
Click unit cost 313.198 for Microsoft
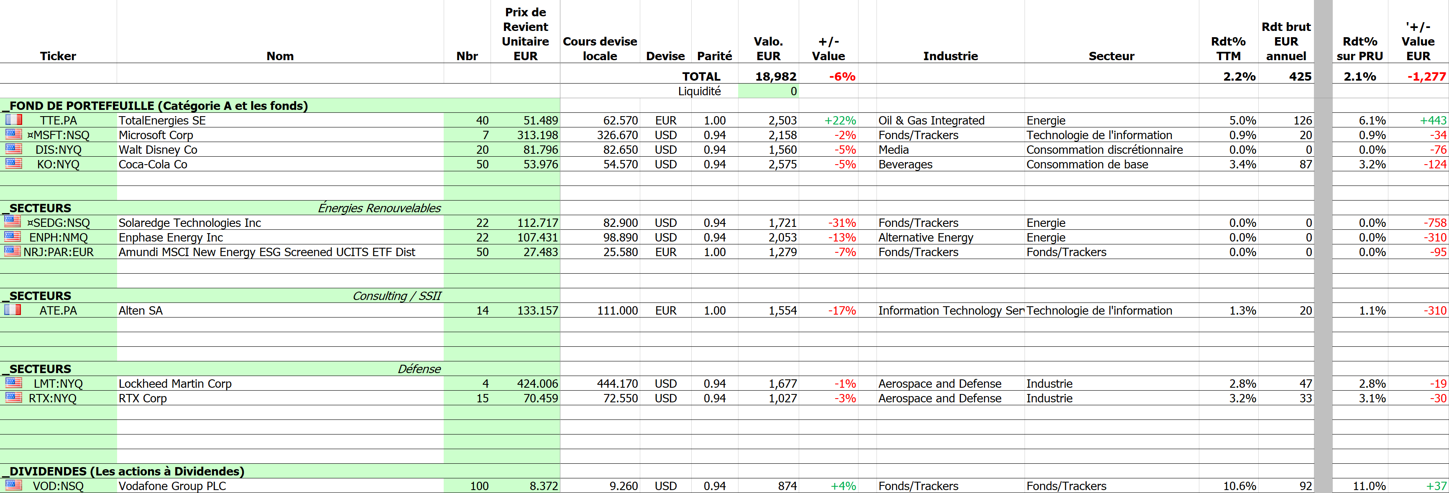point(525,135)
